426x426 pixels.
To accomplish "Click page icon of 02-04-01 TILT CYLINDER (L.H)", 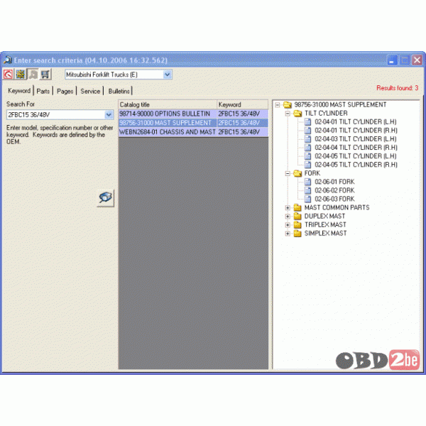I will pos(307,122).
